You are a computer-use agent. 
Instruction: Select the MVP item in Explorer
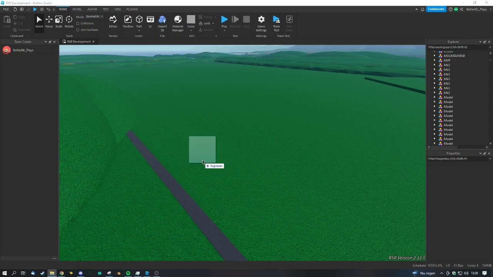click(x=447, y=60)
